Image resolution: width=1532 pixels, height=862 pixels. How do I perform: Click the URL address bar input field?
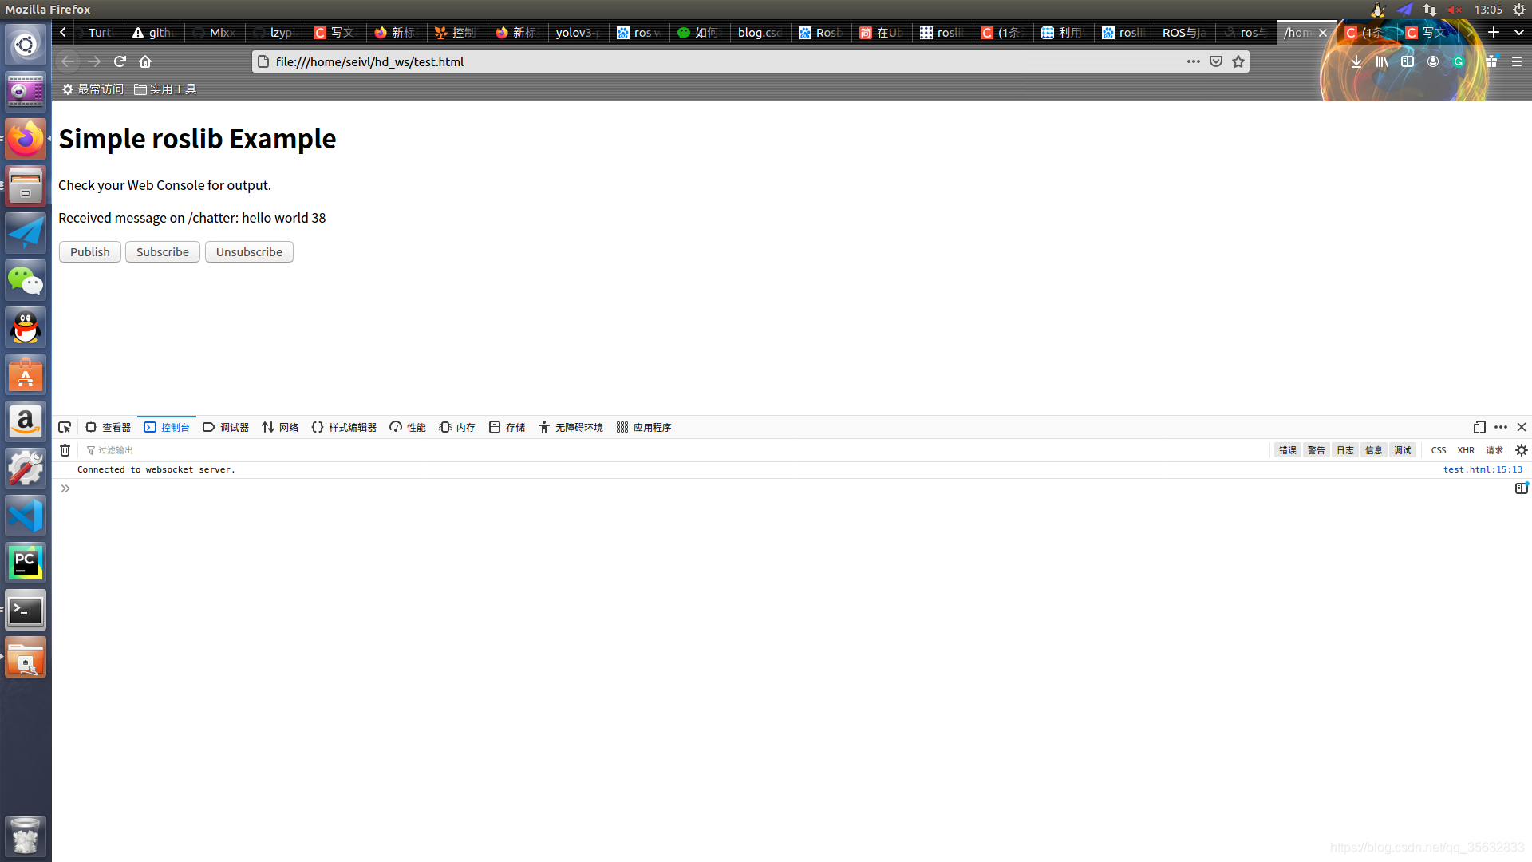[x=720, y=61]
